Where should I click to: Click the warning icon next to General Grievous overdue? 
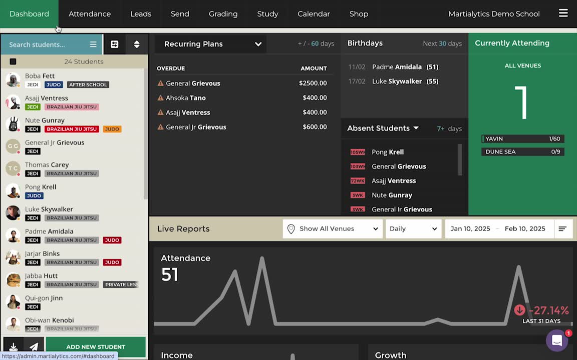point(160,83)
